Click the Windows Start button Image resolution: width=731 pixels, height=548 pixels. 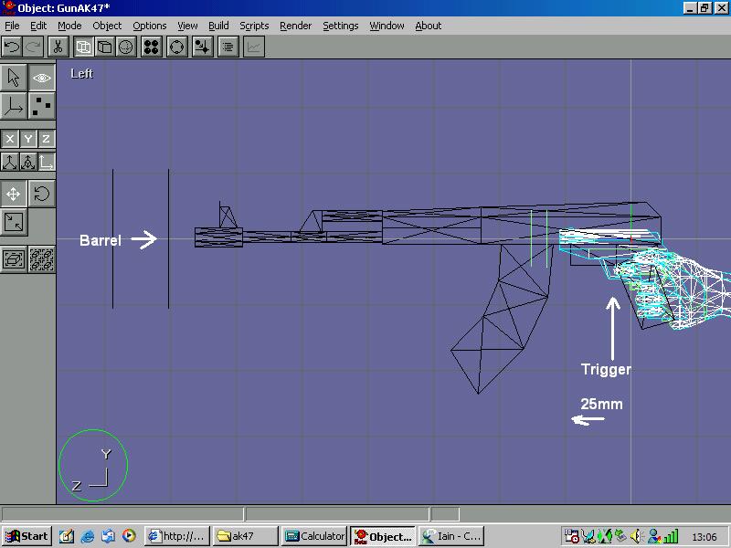click(26, 536)
